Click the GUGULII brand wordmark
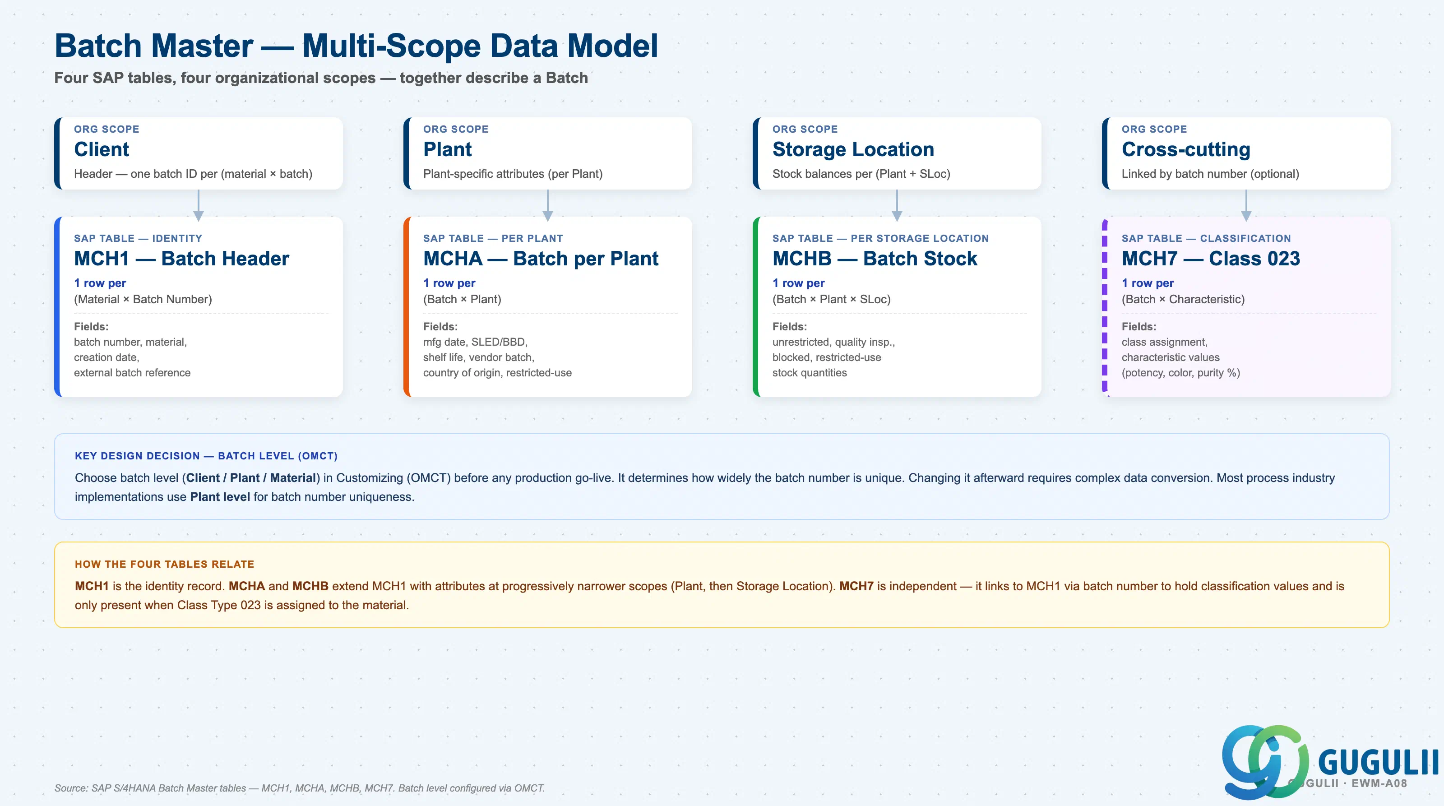Viewport: 1444px width, 806px height. [x=1379, y=762]
